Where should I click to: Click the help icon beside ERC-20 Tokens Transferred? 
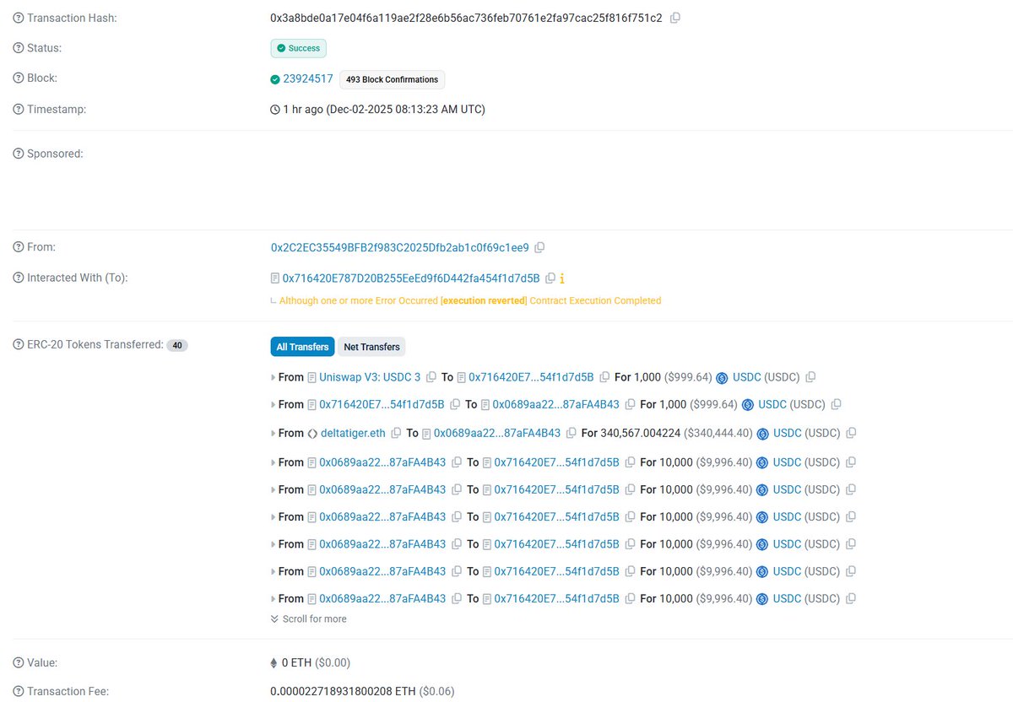click(19, 345)
